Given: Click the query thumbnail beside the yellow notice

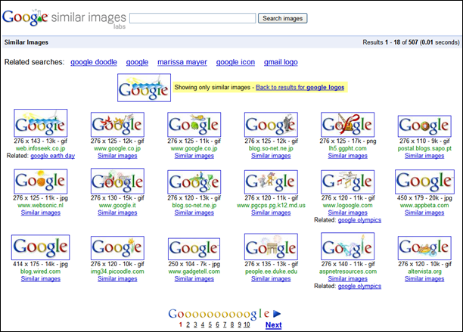Looking at the screenshot, I should [x=144, y=88].
